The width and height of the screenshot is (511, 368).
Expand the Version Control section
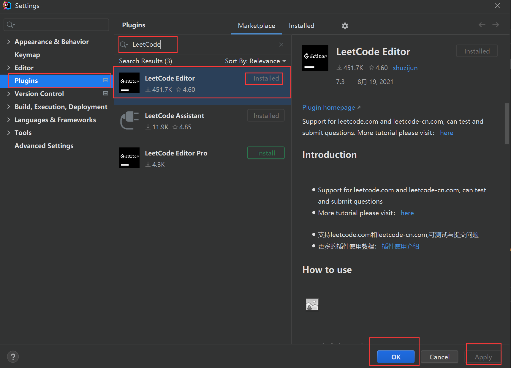[x=9, y=94]
